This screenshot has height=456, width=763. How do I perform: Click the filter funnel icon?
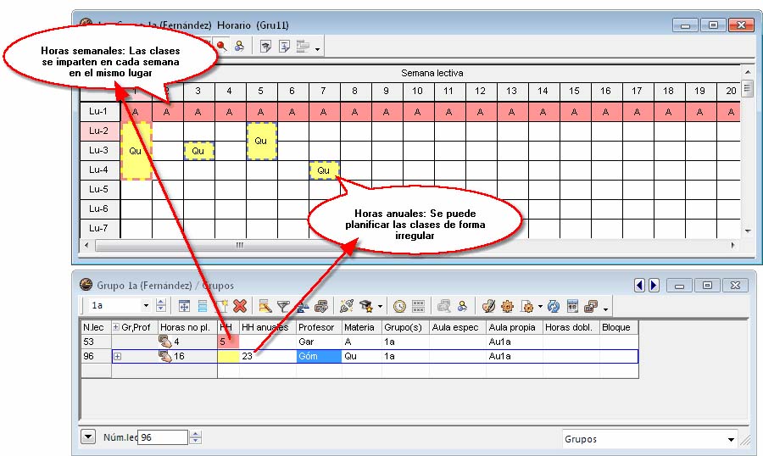tap(282, 306)
